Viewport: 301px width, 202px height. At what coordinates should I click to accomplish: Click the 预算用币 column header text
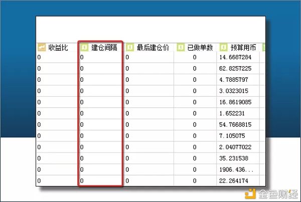tap(242, 48)
